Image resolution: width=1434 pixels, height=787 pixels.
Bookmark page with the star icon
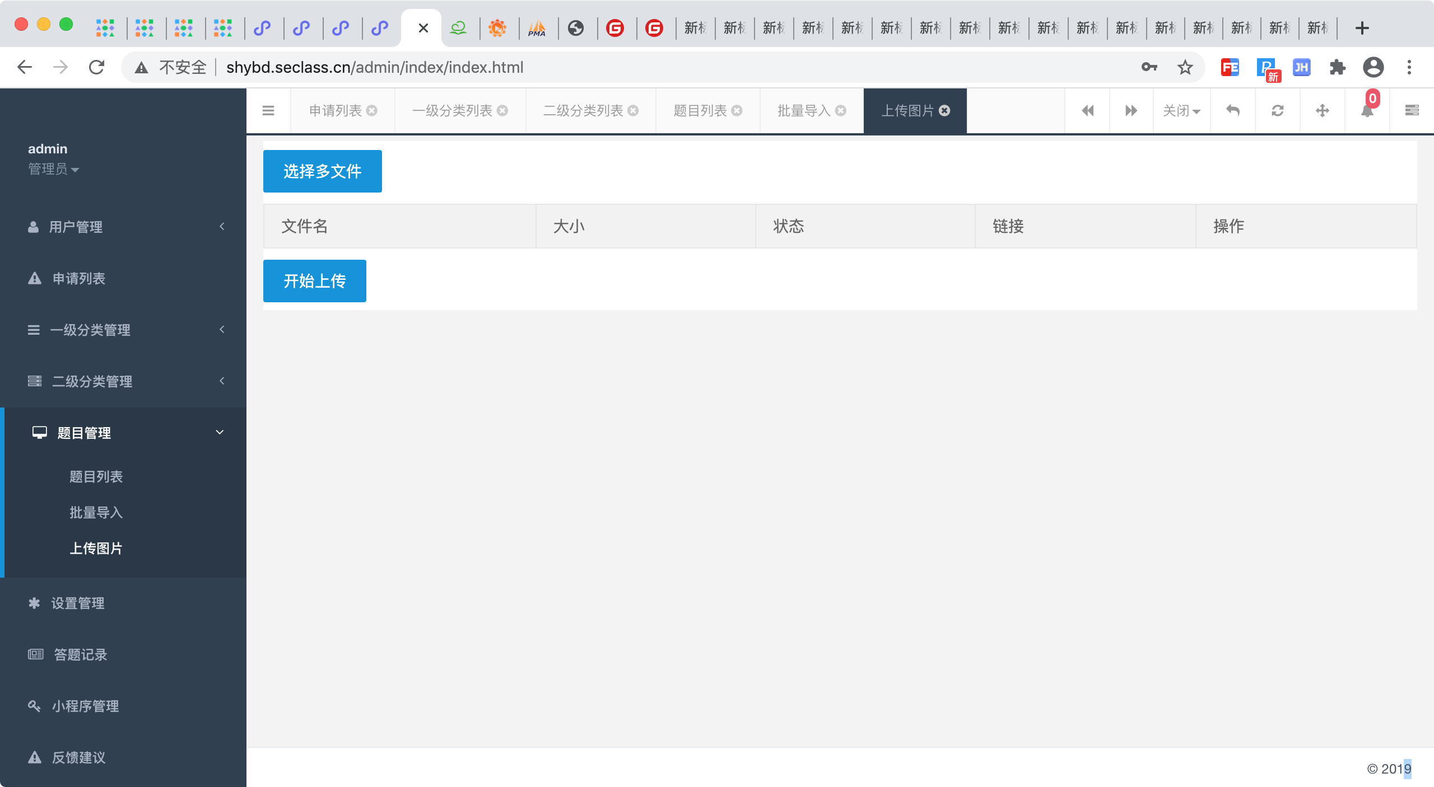1185,68
